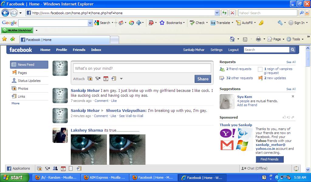Click Find Friends button in Sponsored

[269, 159]
